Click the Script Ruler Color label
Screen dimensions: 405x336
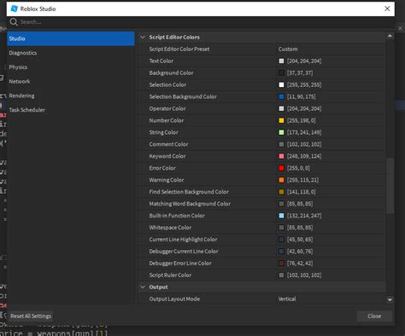pyautogui.click(x=170, y=275)
